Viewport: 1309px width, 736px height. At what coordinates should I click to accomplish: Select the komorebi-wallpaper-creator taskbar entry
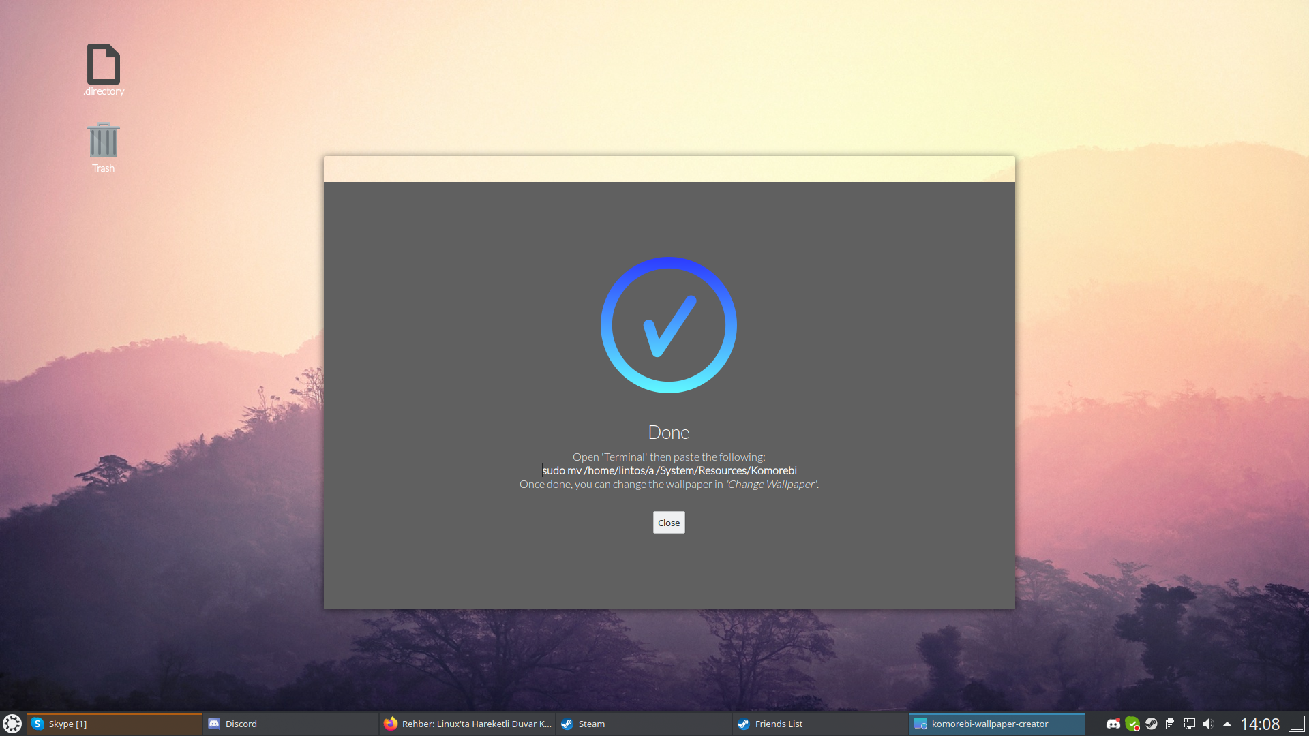tap(996, 724)
